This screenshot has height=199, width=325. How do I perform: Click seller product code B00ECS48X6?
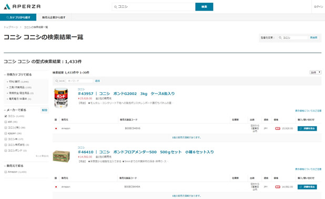[x=133, y=129]
